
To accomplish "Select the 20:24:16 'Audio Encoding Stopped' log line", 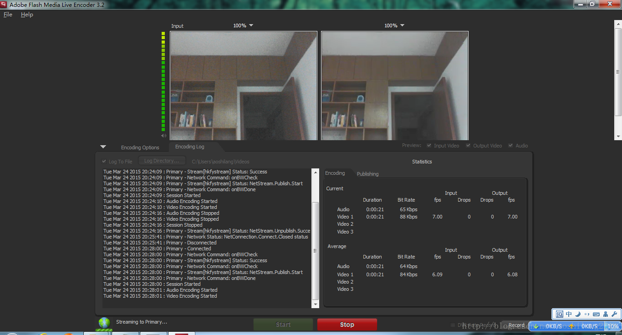I will 161,213.
